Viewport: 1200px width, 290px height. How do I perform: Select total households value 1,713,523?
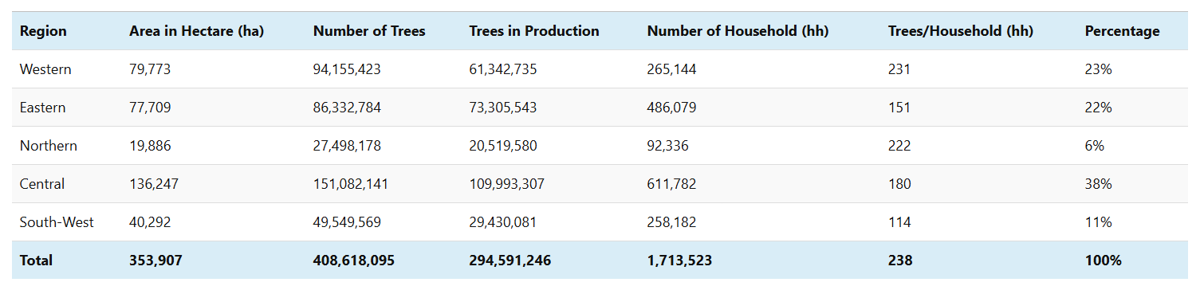[679, 261]
